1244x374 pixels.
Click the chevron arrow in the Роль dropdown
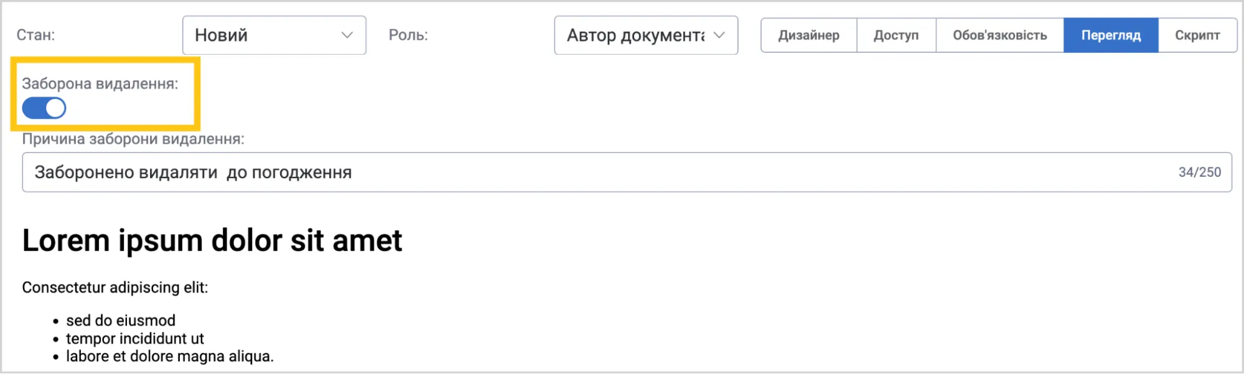tap(719, 35)
